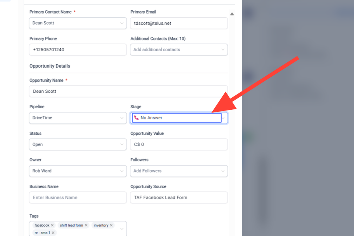
Task: Open the Add additional contacts dropdown
Action: pyautogui.click(x=179, y=50)
